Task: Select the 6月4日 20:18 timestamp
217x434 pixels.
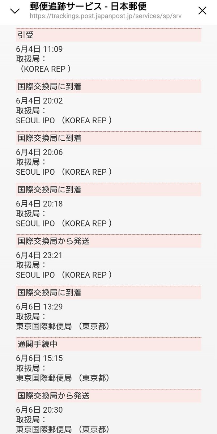Action: click(39, 204)
